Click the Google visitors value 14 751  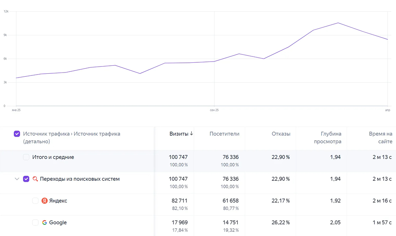click(x=230, y=223)
